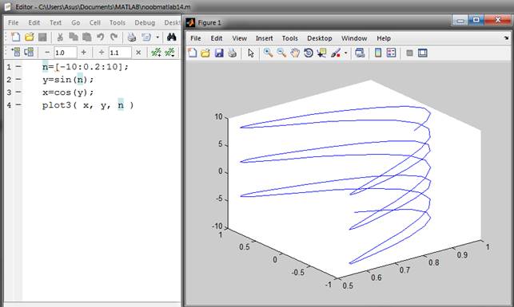Screen dimensions: 514x307
Task: Open the Insert menu in Figure 1
Action: 265,38
